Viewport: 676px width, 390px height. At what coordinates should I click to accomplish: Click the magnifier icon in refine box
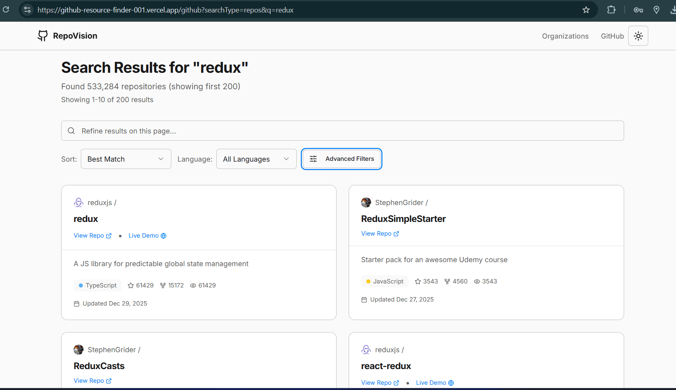[x=71, y=131]
